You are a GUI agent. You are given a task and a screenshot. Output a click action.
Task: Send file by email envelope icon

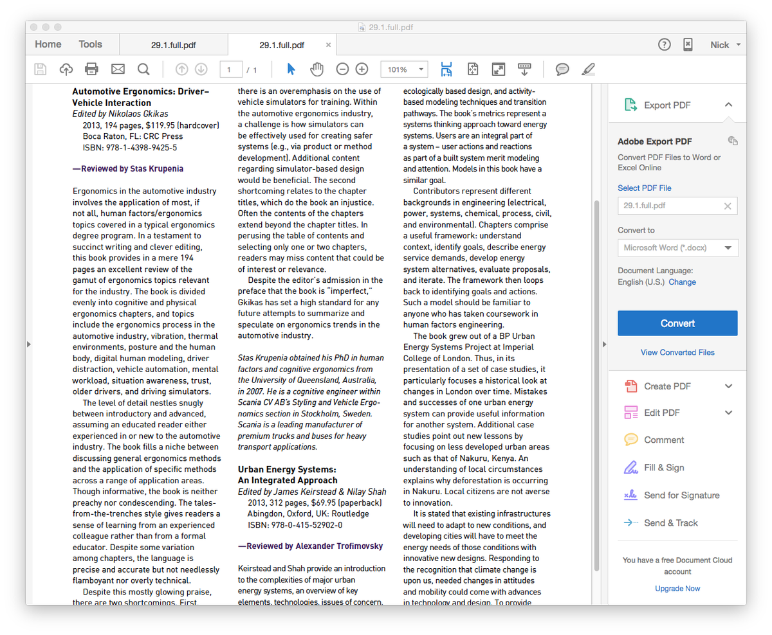(x=118, y=69)
